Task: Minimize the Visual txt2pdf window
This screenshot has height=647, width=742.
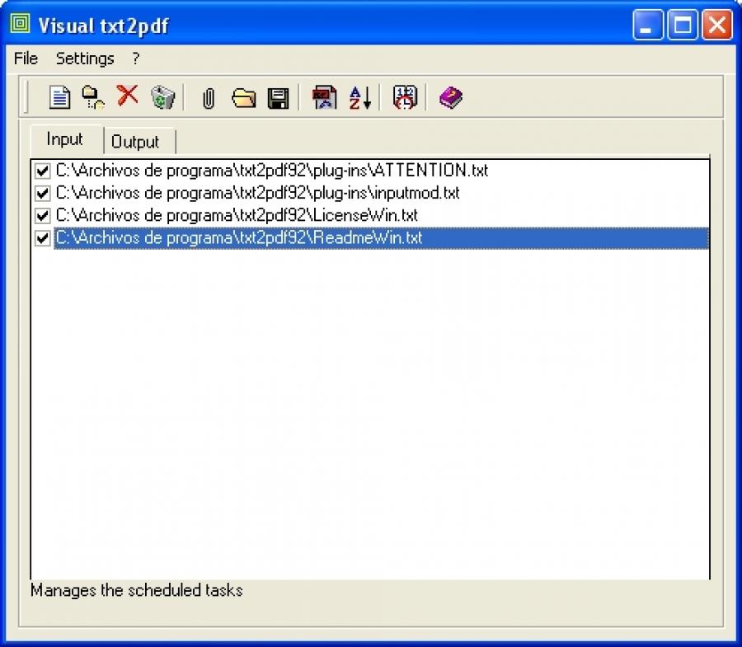Action: coord(647,24)
